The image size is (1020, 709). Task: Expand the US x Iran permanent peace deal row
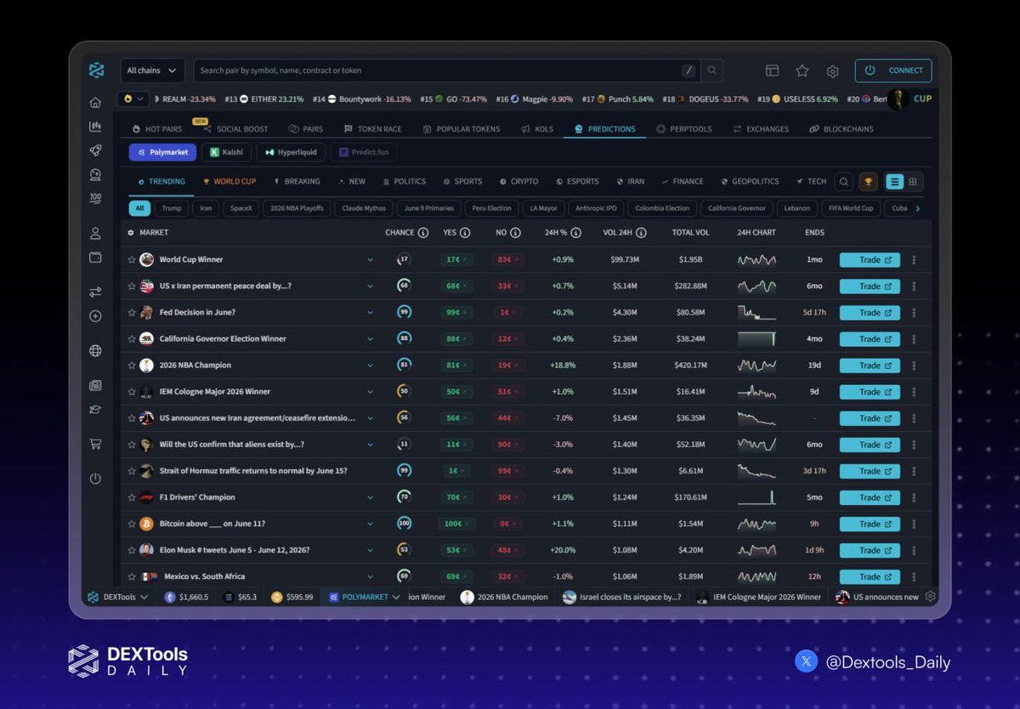coord(370,286)
